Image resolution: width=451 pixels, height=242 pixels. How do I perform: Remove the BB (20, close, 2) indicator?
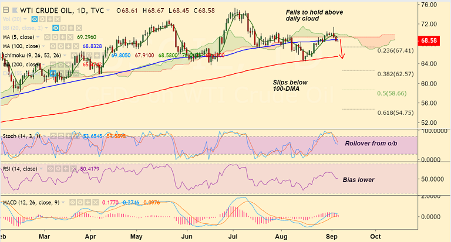(x=79, y=28)
